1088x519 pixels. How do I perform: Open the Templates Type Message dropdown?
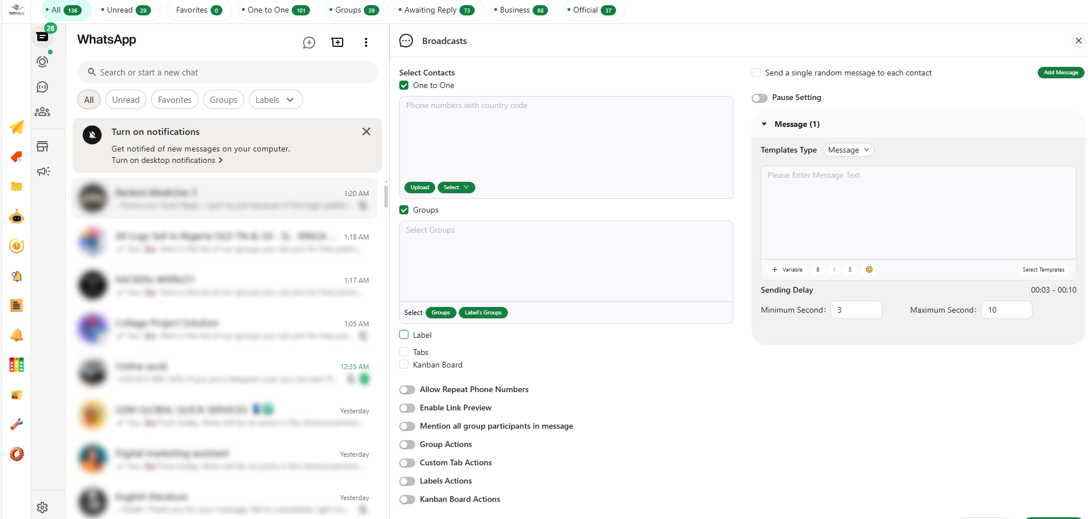click(848, 150)
